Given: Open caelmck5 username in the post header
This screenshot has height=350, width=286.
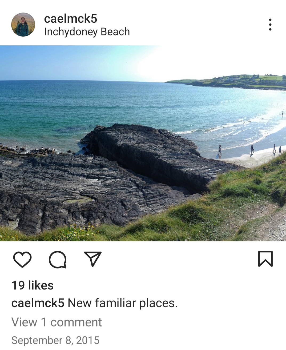Looking at the screenshot, I should pos(71,19).
